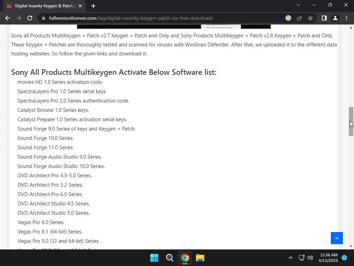This screenshot has width=354, height=266.
Task: Click the scrollbar down arrow
Action: [x=351, y=246]
